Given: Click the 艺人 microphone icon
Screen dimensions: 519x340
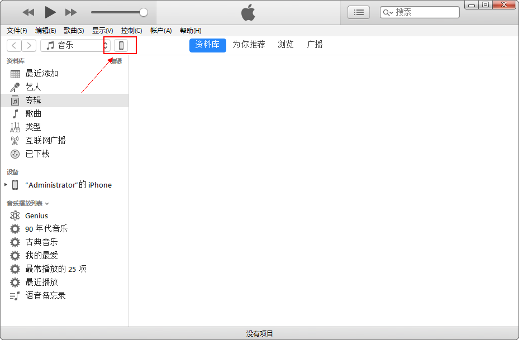Looking at the screenshot, I should (x=15, y=87).
